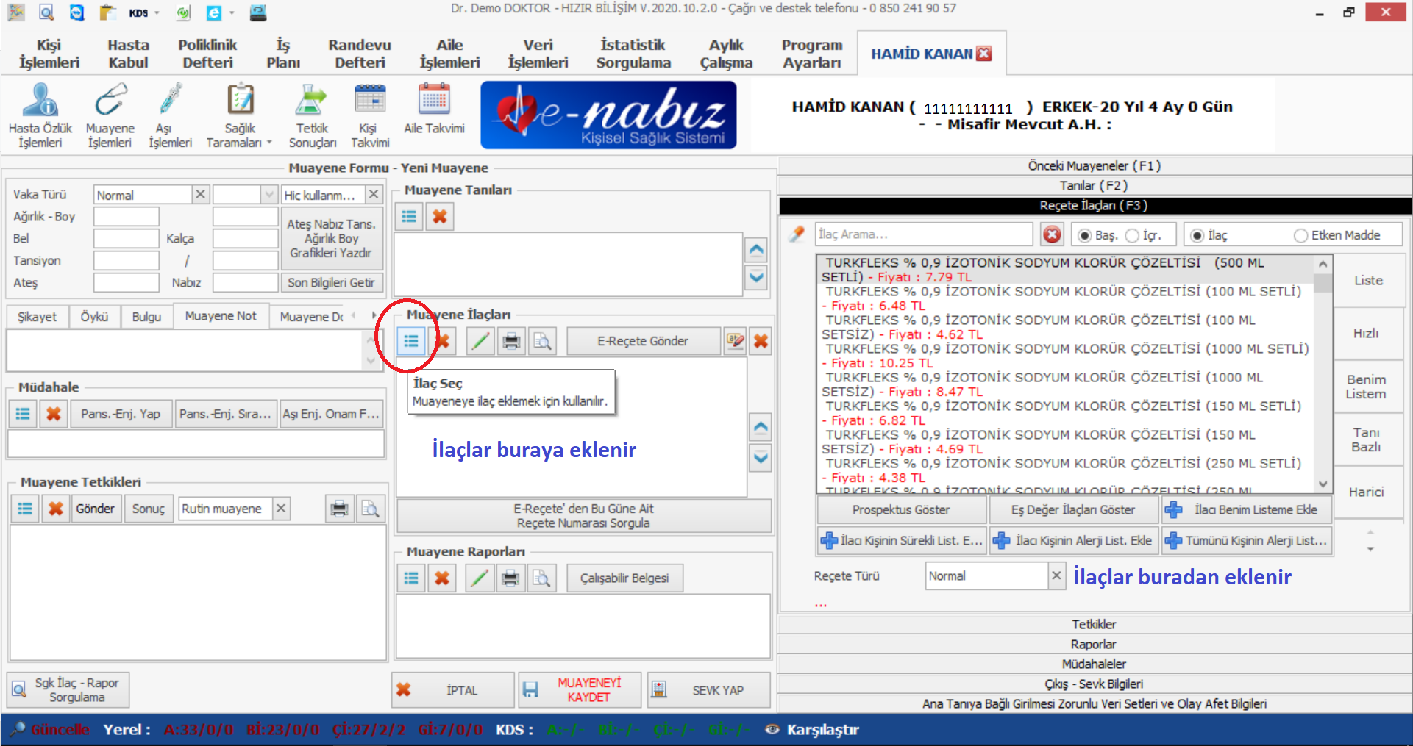Select the İçr. search option
The width and height of the screenshot is (1413, 746).
tap(1133, 235)
